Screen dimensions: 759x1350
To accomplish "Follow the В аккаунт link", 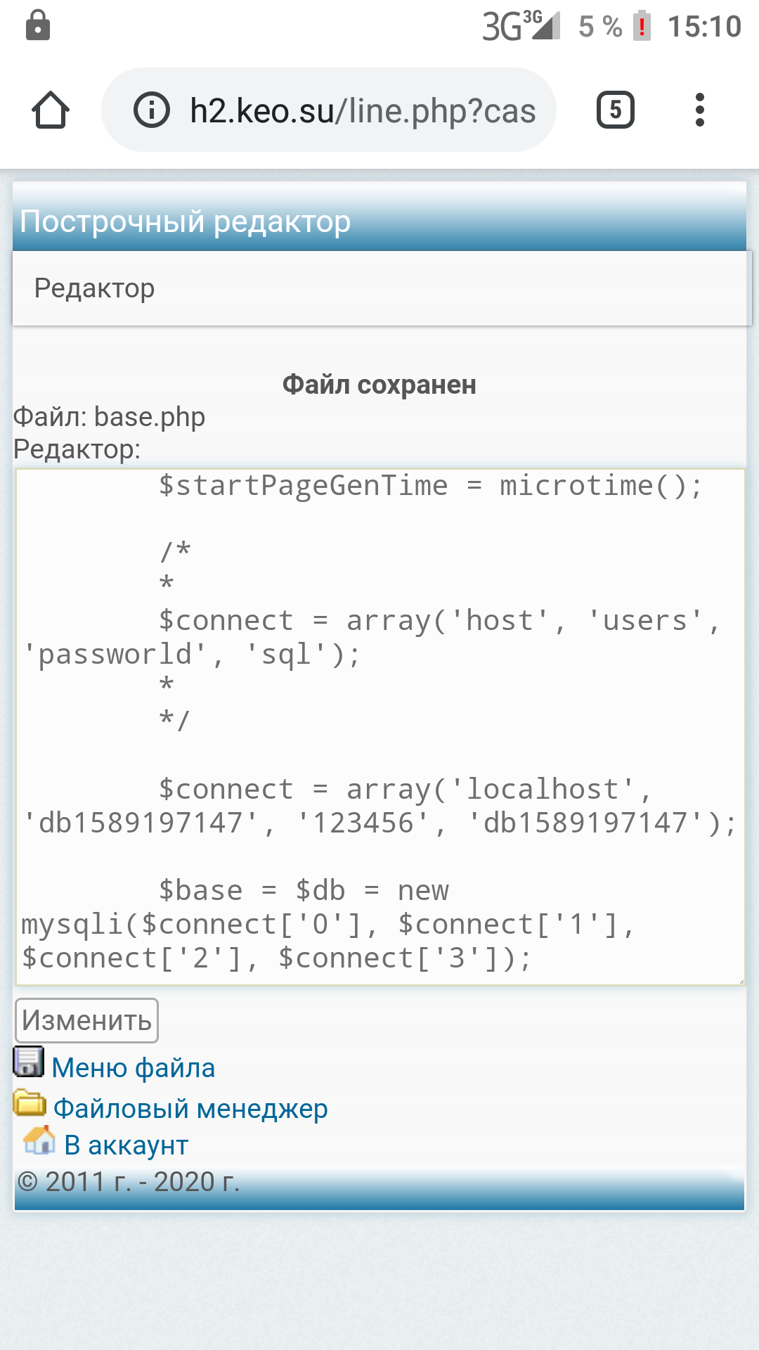I will (x=126, y=1145).
